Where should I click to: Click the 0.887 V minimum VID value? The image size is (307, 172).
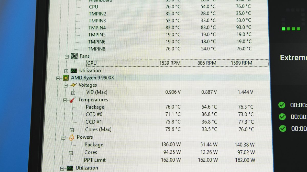point(209,92)
